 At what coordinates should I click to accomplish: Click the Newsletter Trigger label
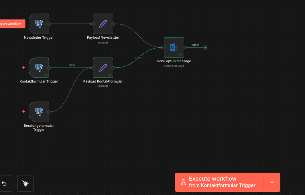[39, 37]
